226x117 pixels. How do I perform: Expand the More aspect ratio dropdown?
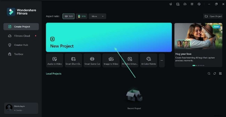pos(97,16)
